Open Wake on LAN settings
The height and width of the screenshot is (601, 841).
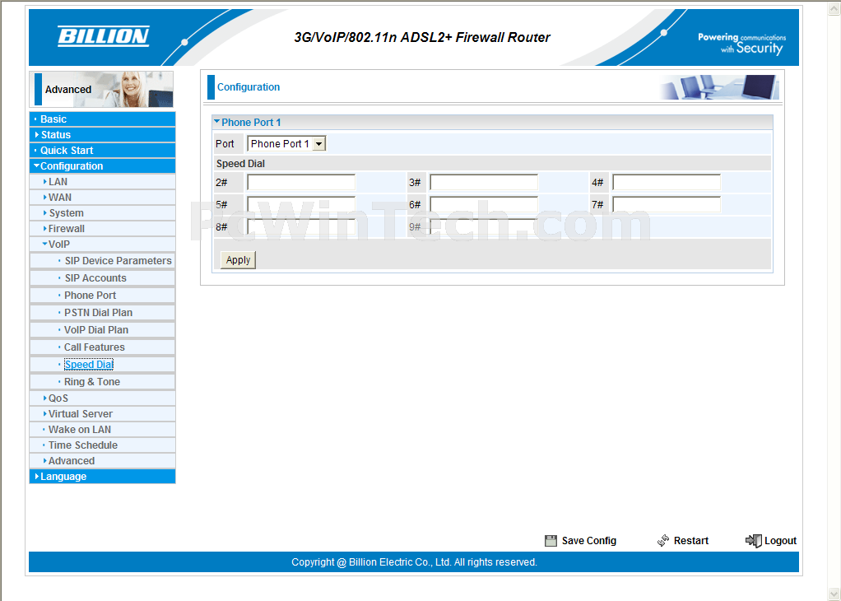click(79, 430)
